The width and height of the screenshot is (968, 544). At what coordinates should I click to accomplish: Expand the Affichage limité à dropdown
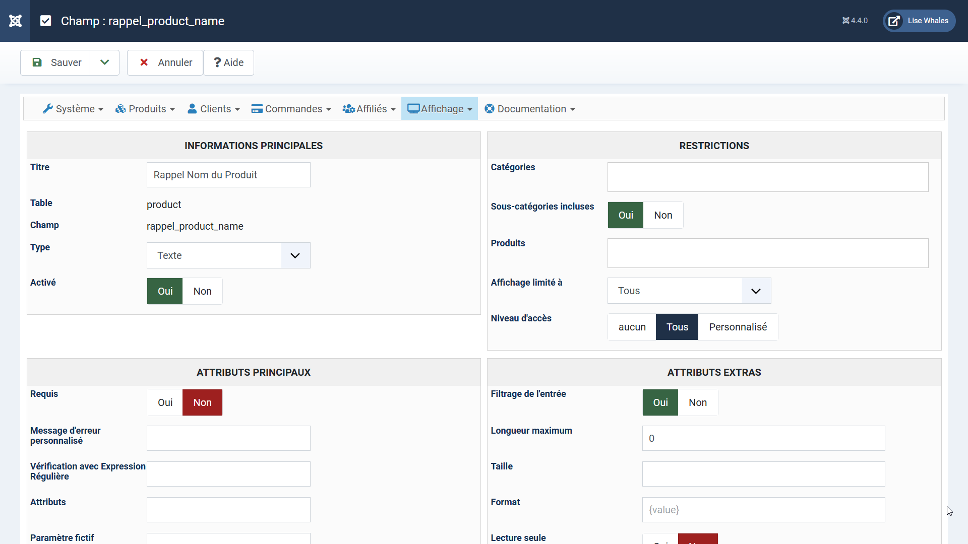click(x=689, y=291)
